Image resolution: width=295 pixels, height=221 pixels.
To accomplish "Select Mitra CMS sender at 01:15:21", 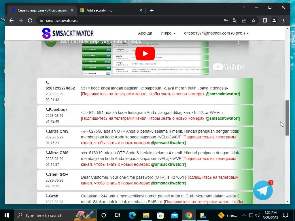I will 58,131.
